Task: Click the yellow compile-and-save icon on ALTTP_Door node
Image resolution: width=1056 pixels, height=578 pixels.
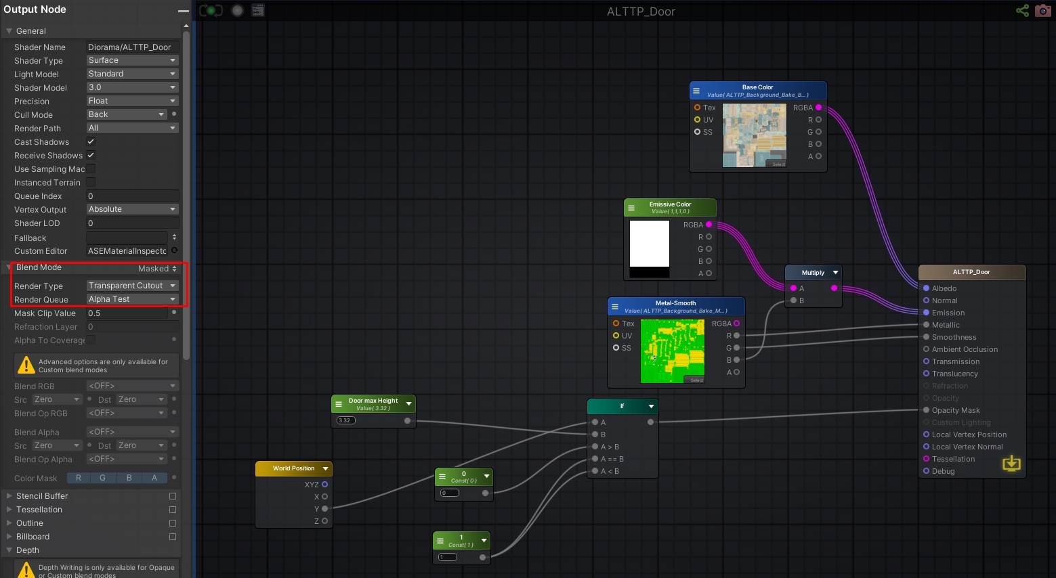Action: tap(1011, 463)
